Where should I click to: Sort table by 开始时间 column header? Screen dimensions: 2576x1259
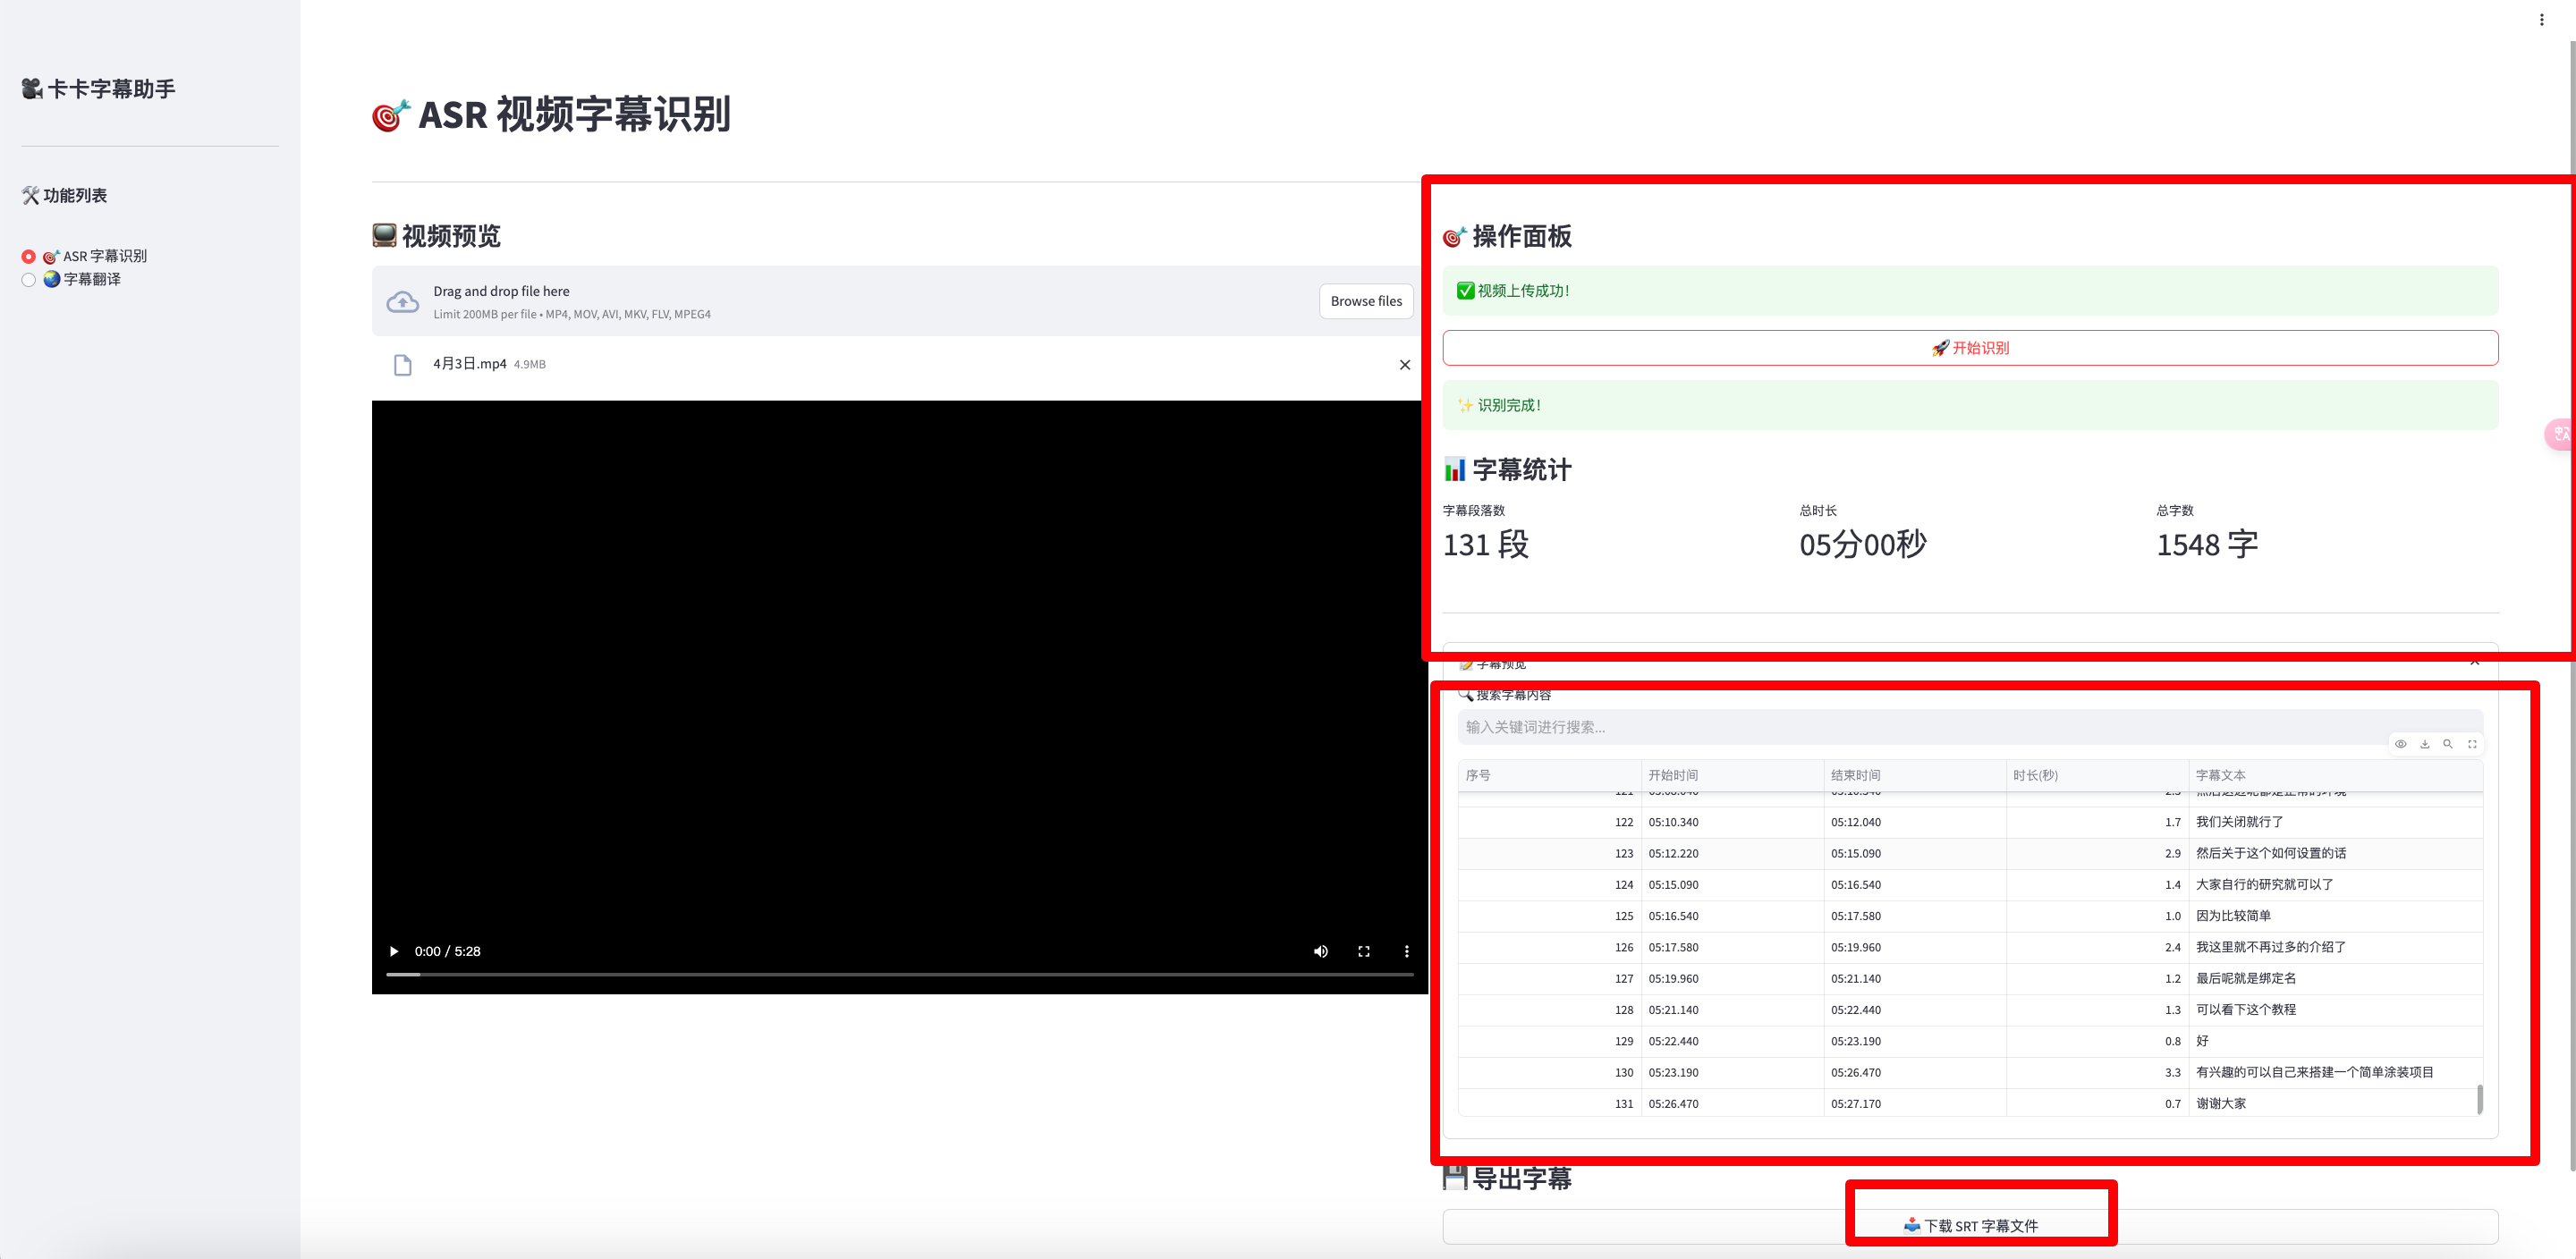pos(1673,775)
